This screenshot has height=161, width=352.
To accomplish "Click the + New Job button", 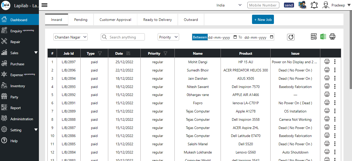I will 263,19.
